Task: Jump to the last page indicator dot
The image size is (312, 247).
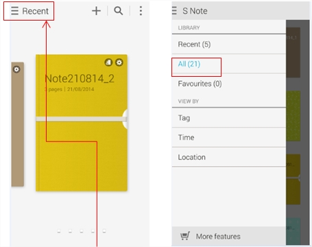Action: pyautogui.click(x=104, y=231)
